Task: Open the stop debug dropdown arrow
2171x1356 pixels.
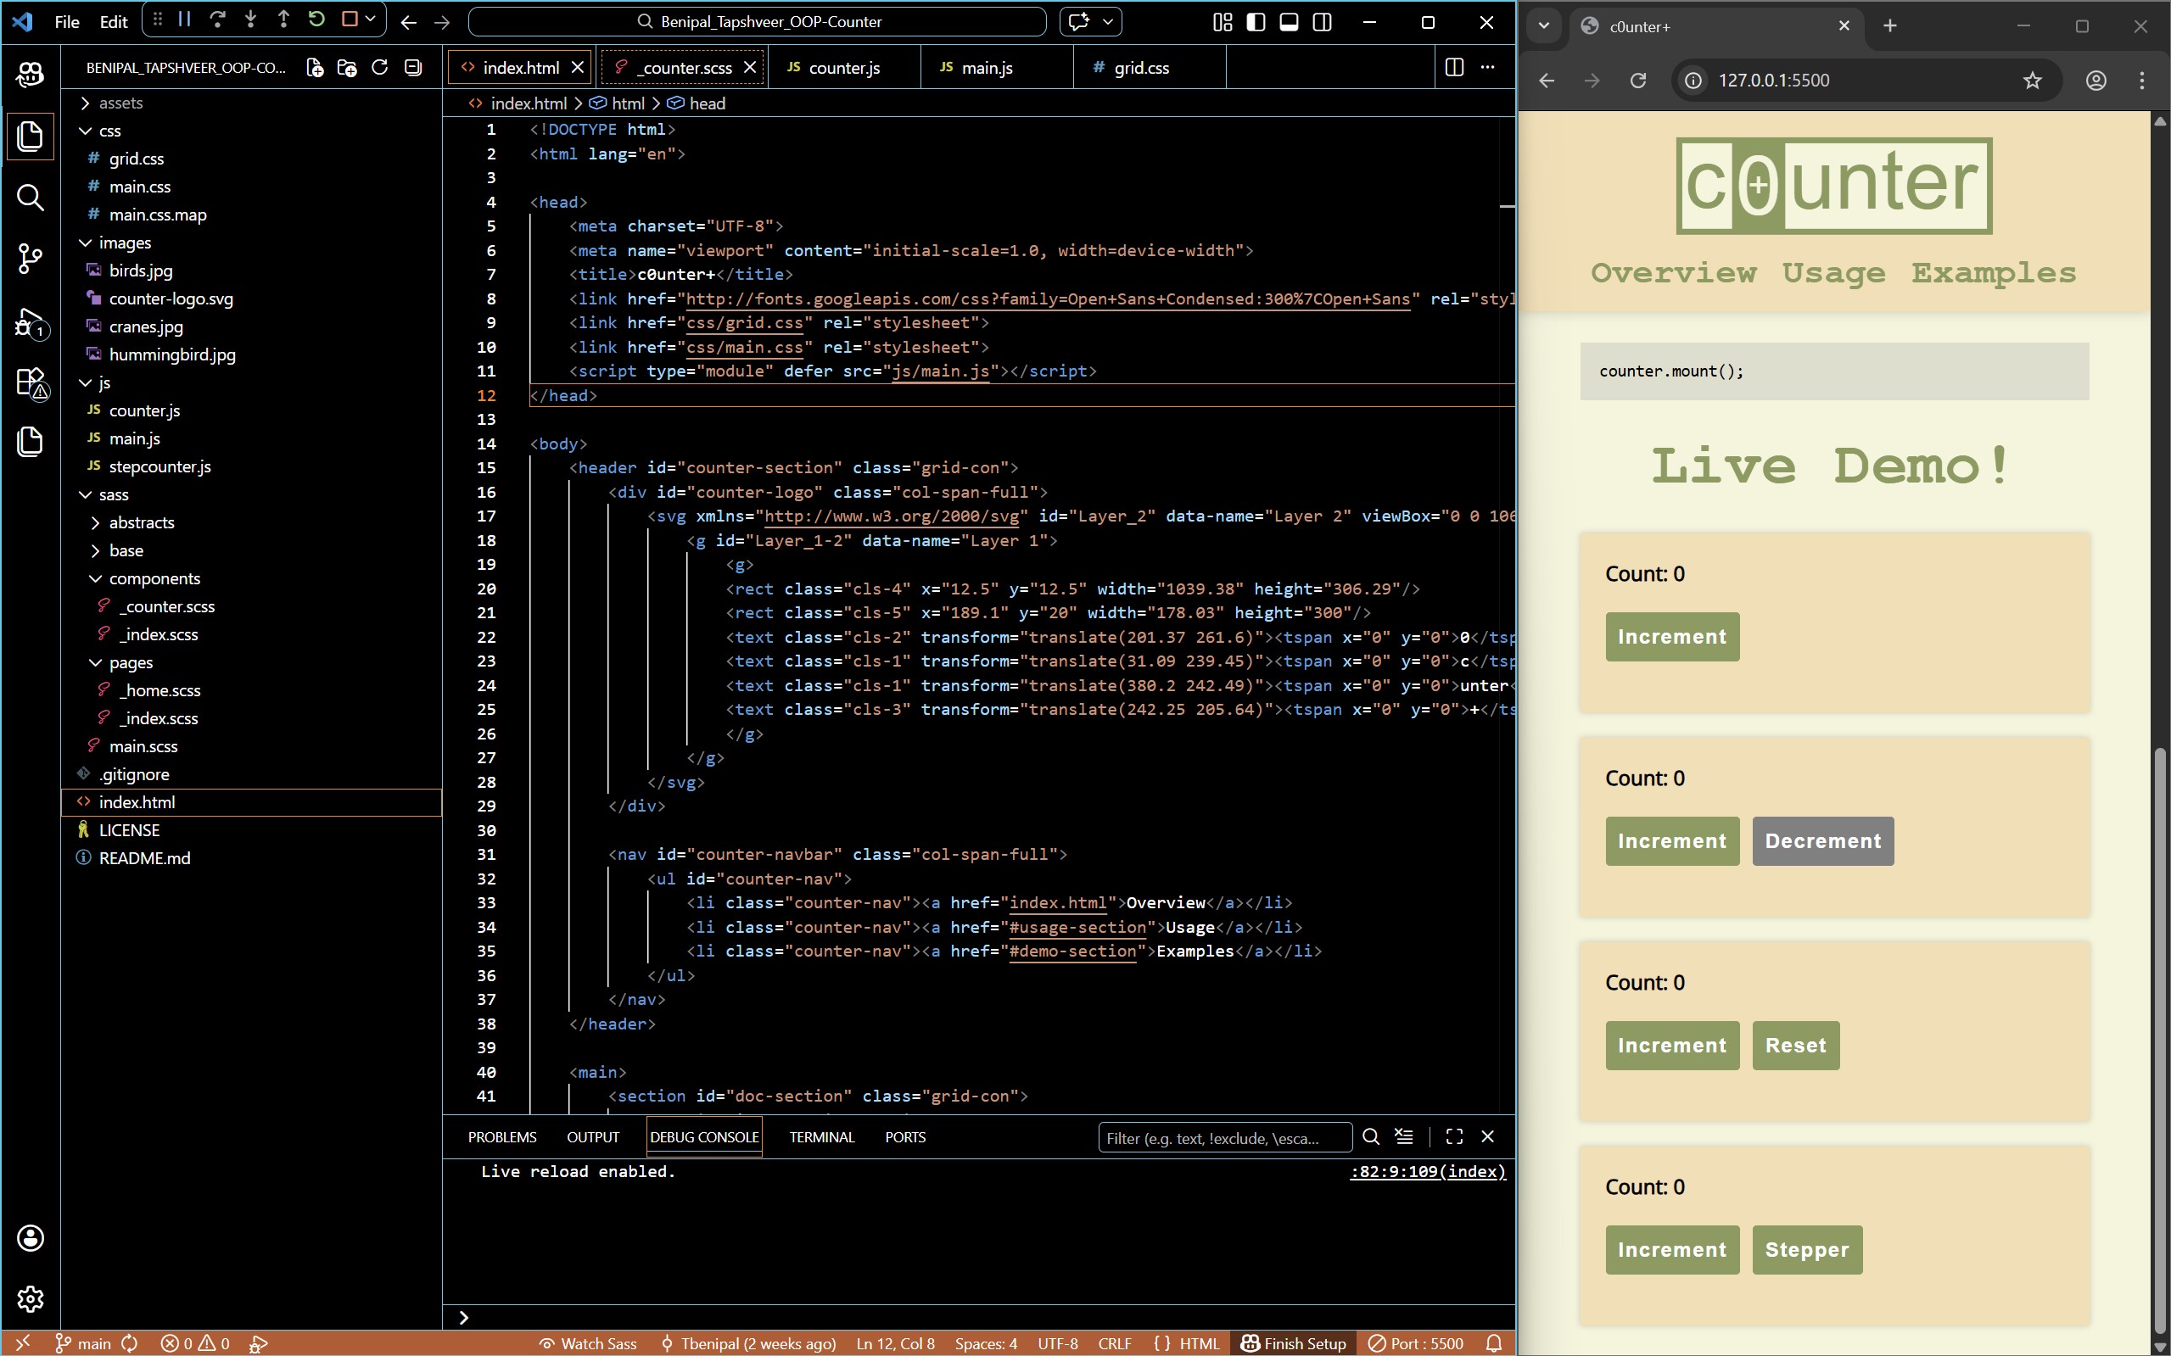Action: (x=370, y=19)
